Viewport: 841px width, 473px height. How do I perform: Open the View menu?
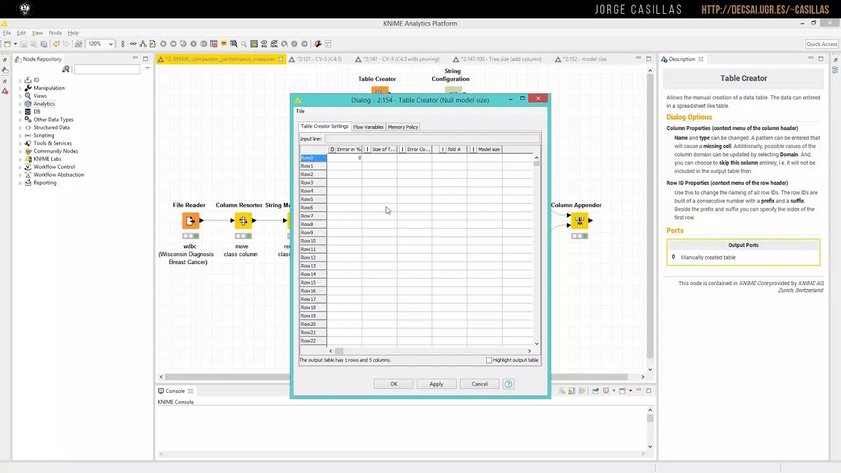(x=37, y=33)
